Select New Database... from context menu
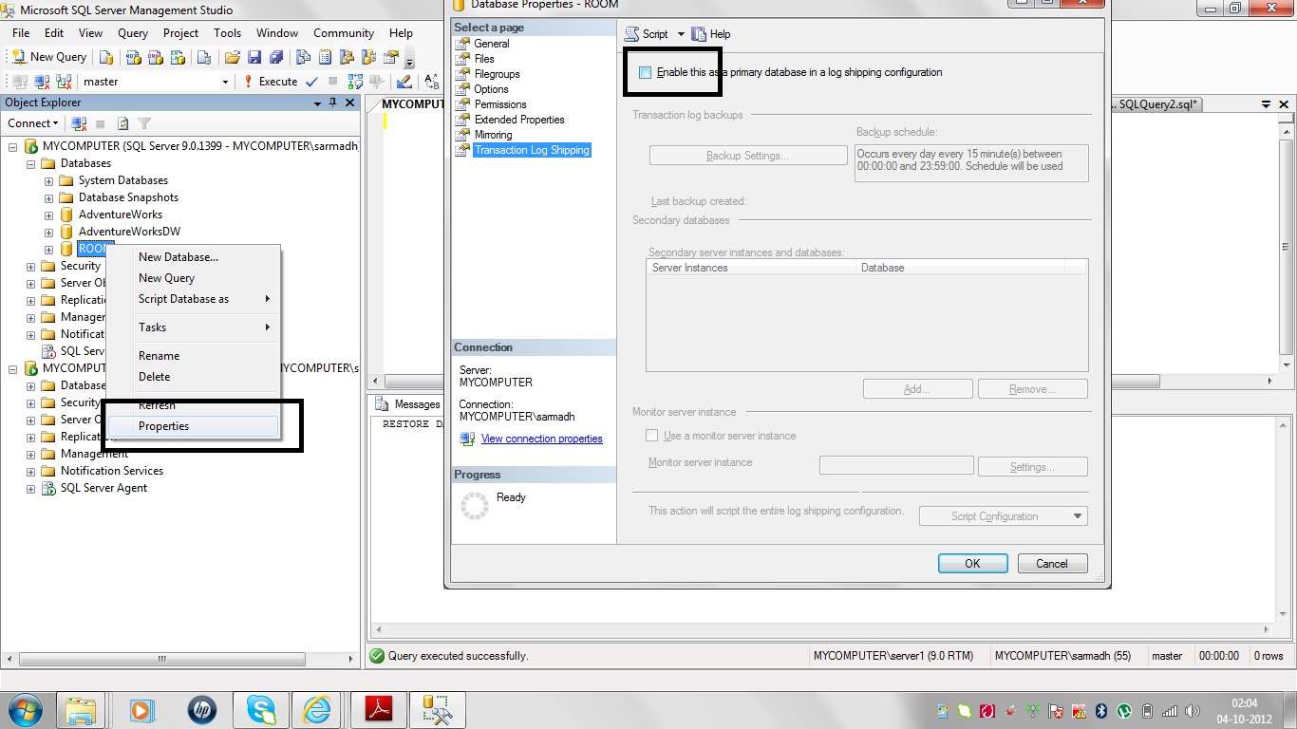This screenshot has width=1297, height=729. 193,257
